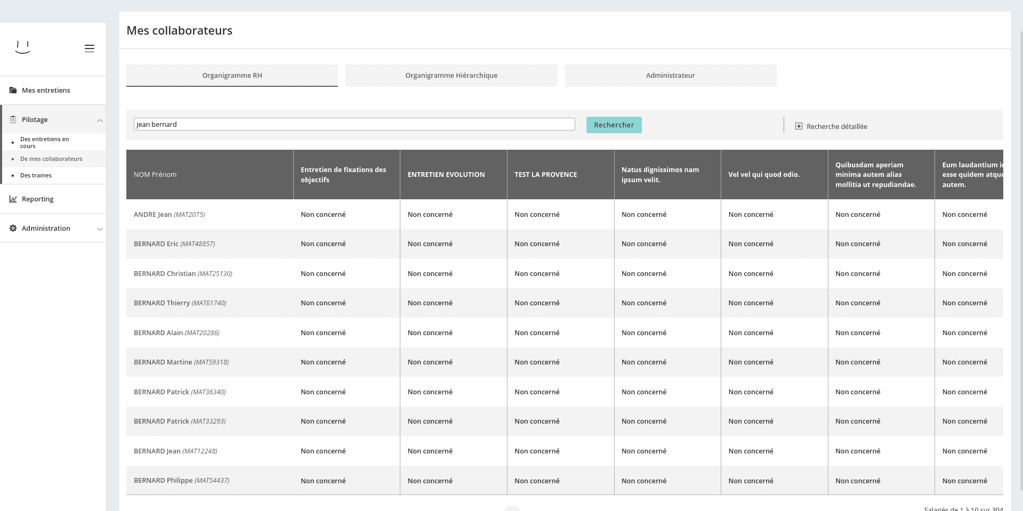The height and width of the screenshot is (511, 1023).
Task: Expand the Administration menu chevron
Action: pos(100,229)
